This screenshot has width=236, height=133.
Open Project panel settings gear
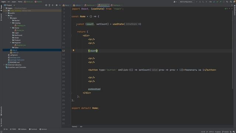point(56,5)
